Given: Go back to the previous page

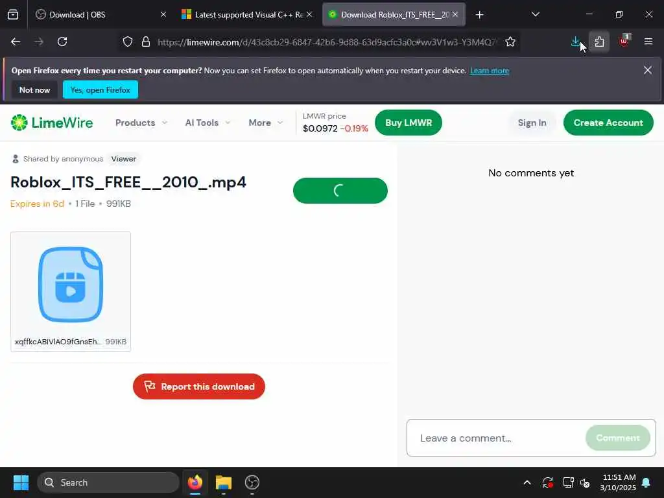Looking at the screenshot, I should [x=16, y=41].
